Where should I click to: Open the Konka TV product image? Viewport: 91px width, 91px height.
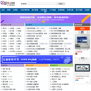pyautogui.click(x=82, y=41)
